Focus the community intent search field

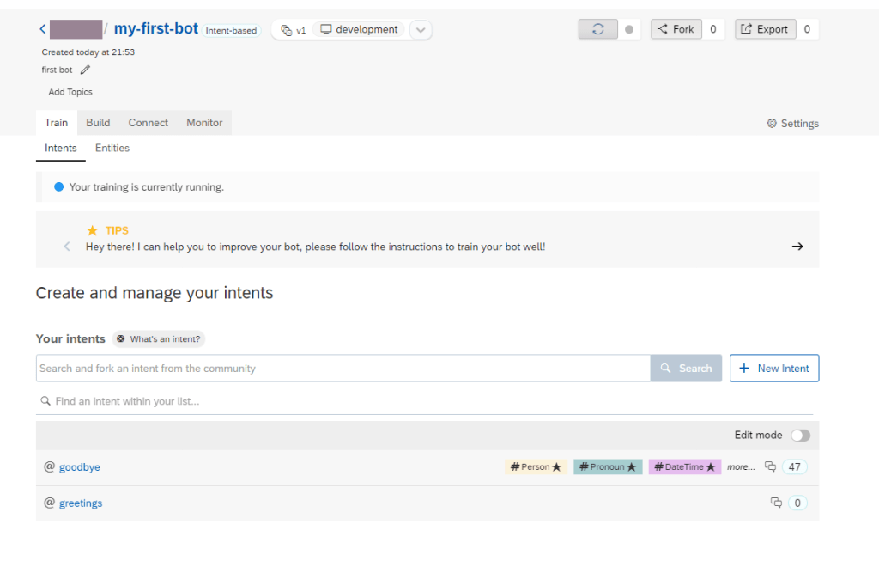343,368
